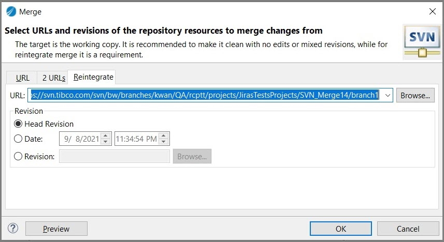
Task: Browse for a repository URL
Action: click(x=415, y=96)
